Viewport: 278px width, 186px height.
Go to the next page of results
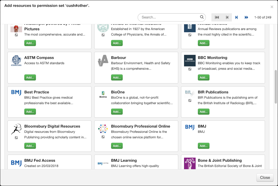pyautogui.click(x=237, y=17)
